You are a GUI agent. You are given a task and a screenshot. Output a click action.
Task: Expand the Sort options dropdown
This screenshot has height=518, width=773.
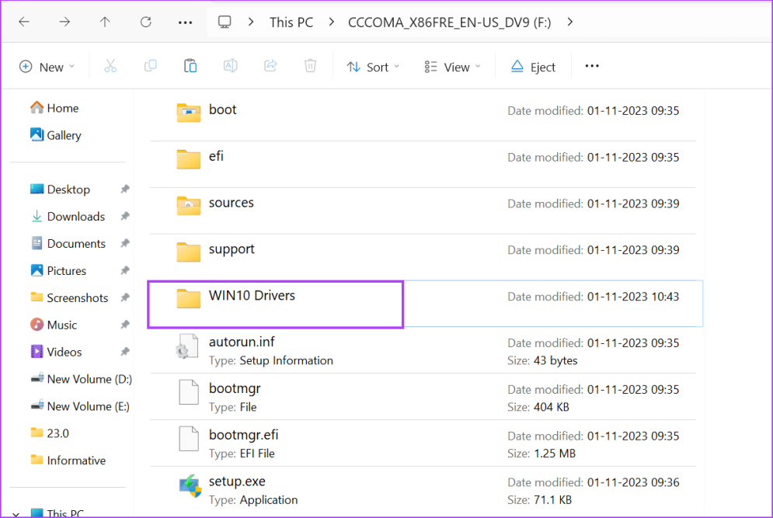[x=373, y=67]
